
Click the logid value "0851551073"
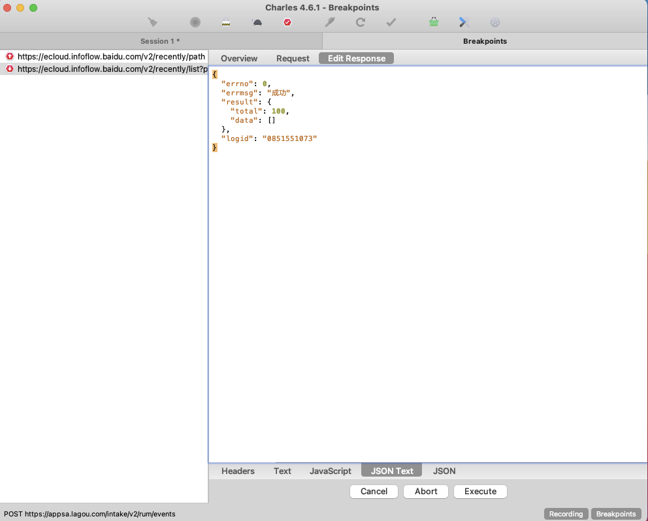coord(289,138)
